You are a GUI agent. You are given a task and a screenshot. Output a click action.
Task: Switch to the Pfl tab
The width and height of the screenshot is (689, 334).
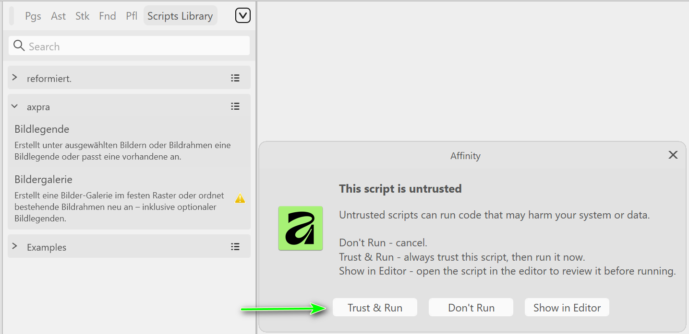[132, 16]
